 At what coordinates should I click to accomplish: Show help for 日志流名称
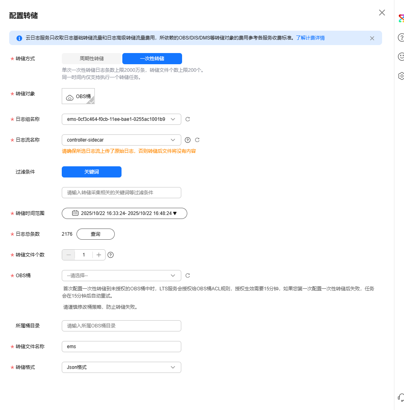point(188,140)
